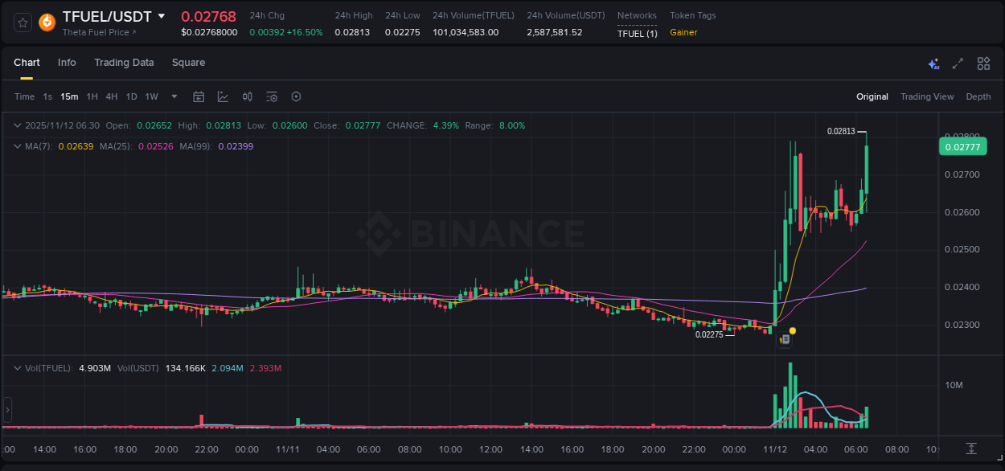Open the indicator list with zoom icon
Image resolution: width=1005 pixels, height=471 pixels.
coord(272,96)
